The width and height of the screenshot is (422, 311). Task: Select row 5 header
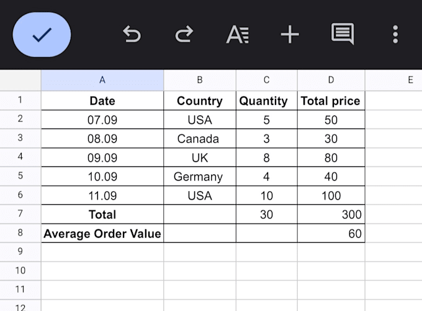pos(20,176)
